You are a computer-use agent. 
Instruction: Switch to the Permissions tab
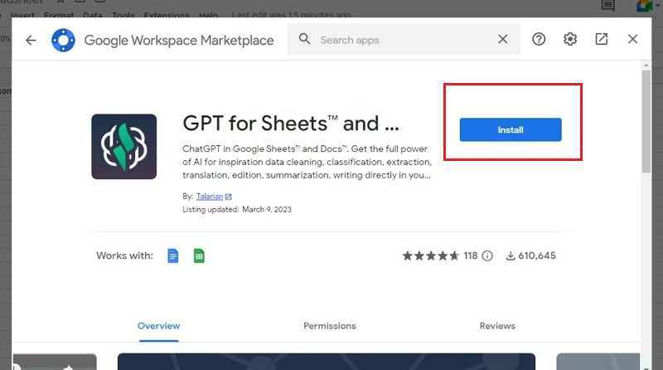pos(329,326)
